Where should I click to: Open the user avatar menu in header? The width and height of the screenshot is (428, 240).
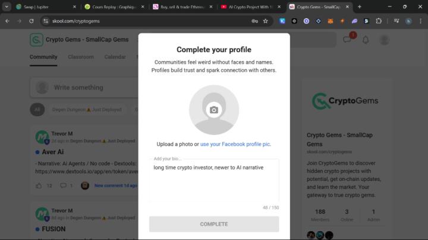(385, 40)
